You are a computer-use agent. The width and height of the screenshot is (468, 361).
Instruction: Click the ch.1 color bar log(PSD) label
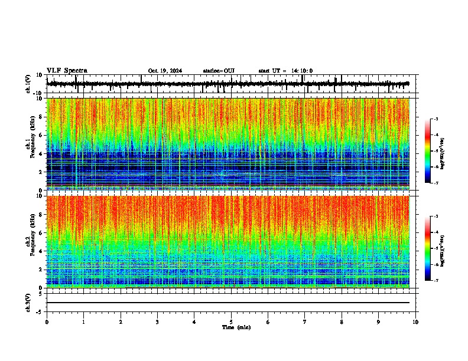tap(443, 153)
